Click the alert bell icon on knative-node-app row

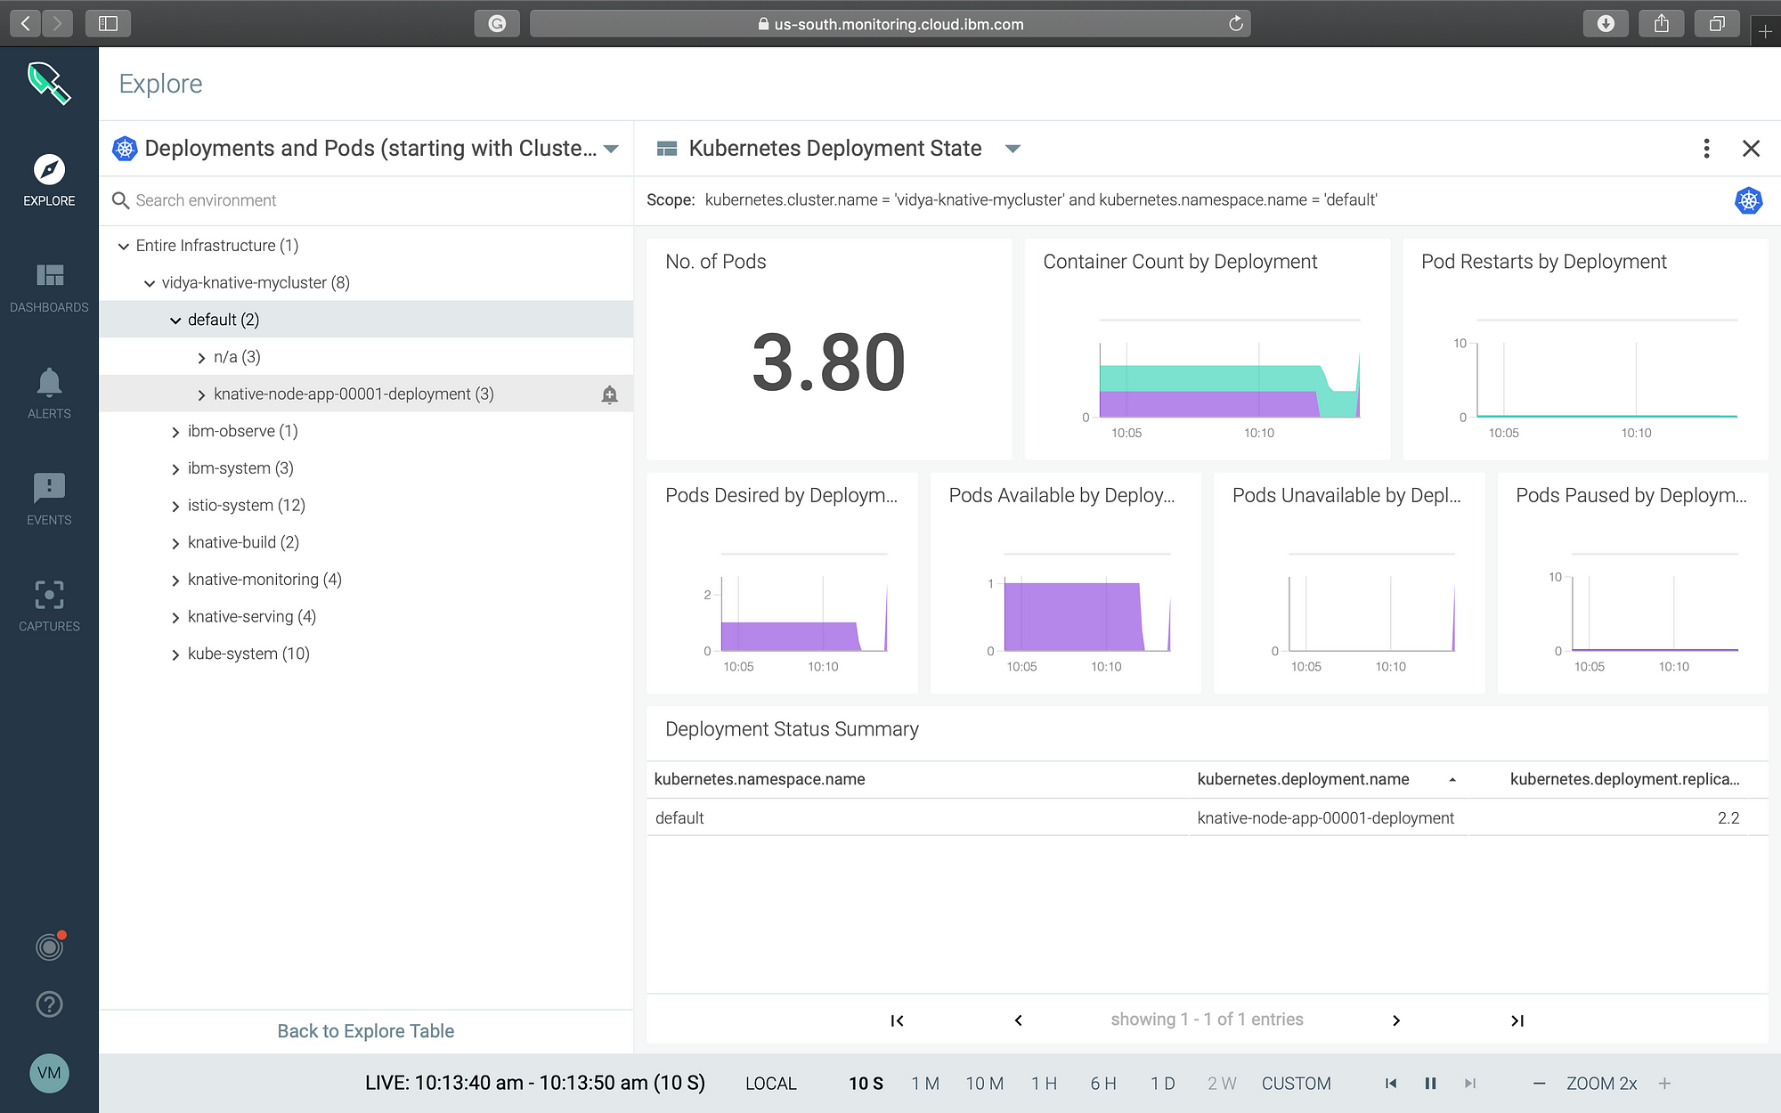[x=609, y=394]
